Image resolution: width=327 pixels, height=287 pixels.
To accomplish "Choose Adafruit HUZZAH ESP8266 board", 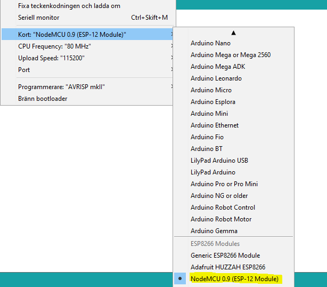I will coord(234,267).
